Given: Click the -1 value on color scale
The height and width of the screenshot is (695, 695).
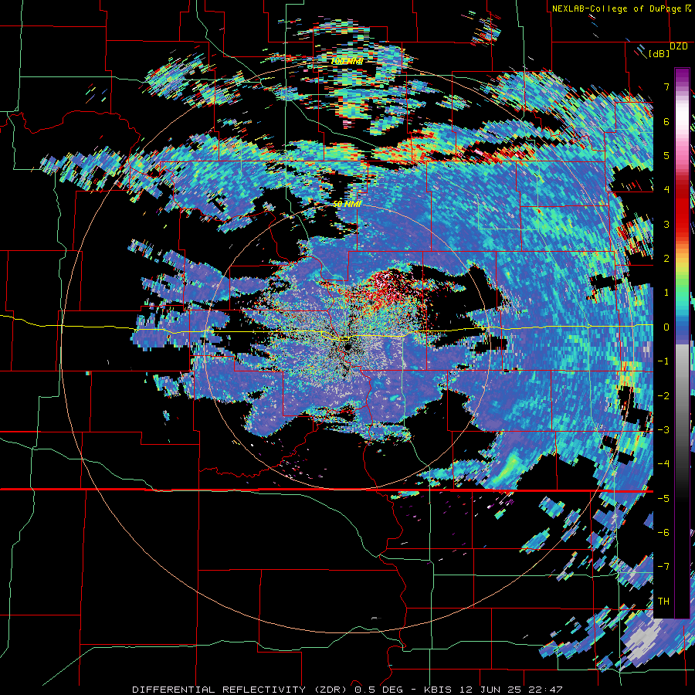Looking at the screenshot, I should click(x=663, y=361).
